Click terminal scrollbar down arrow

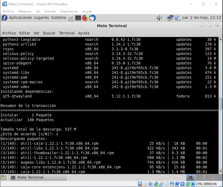(221, 171)
